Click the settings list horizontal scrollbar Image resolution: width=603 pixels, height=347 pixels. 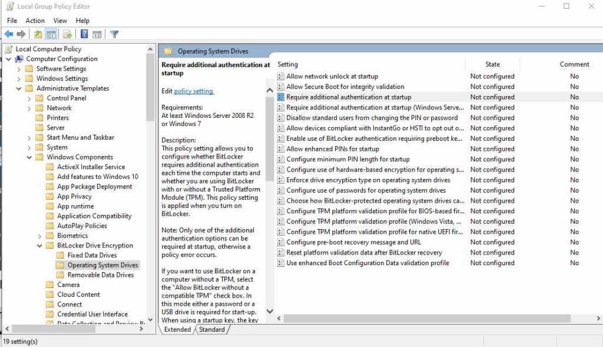(x=427, y=318)
